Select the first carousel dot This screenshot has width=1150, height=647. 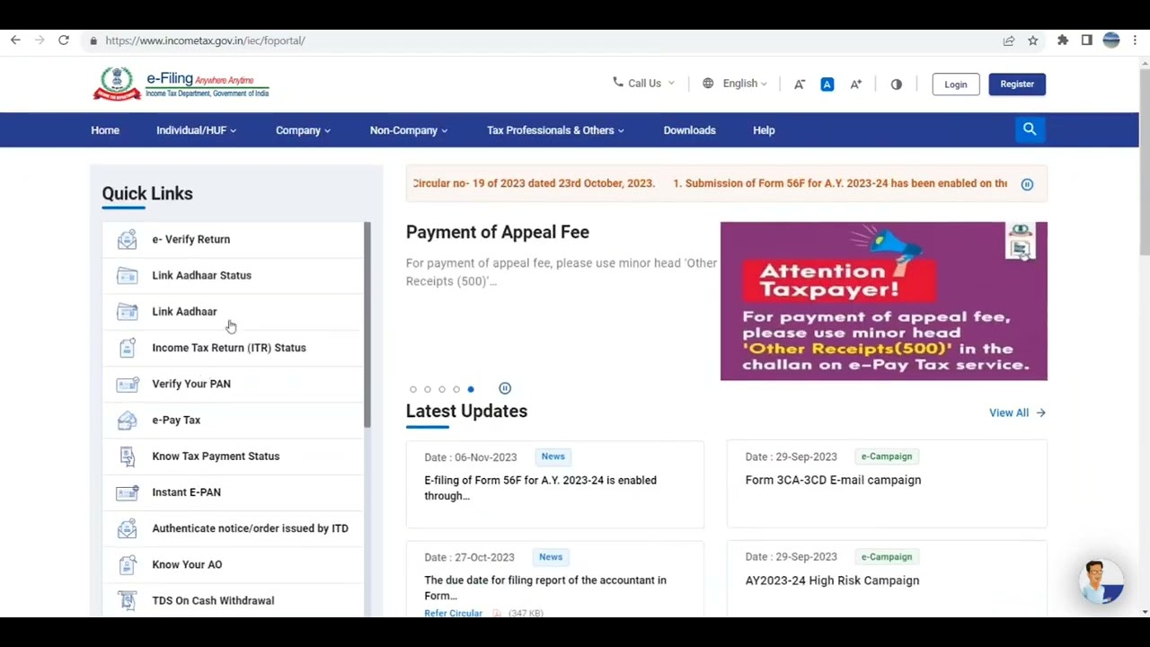[413, 389]
